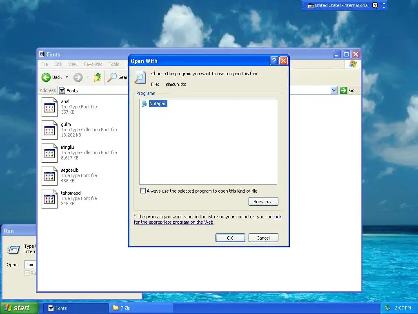Viewport: 418px width, 314px height.
Task: Switch to 7-Zip taskbar button
Action: [142, 308]
